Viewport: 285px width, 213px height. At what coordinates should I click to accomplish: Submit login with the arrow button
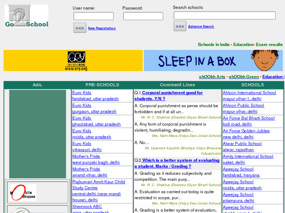[x=80, y=28]
